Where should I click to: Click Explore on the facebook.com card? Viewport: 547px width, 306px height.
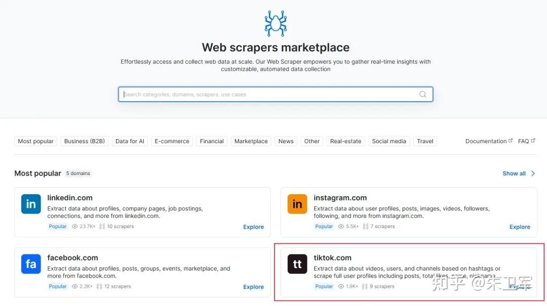point(253,287)
